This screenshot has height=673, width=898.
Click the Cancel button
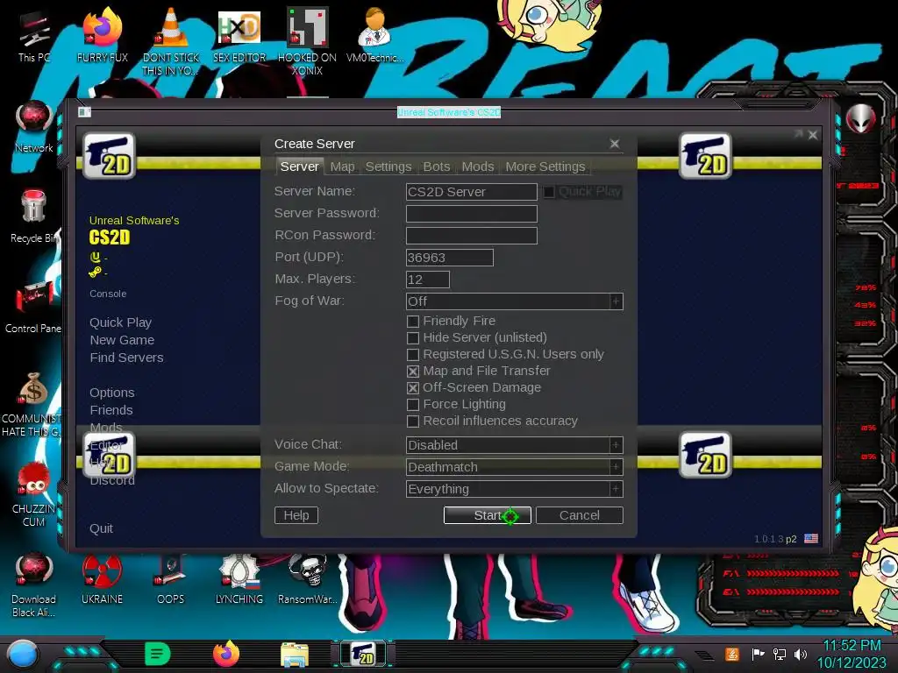[580, 515]
